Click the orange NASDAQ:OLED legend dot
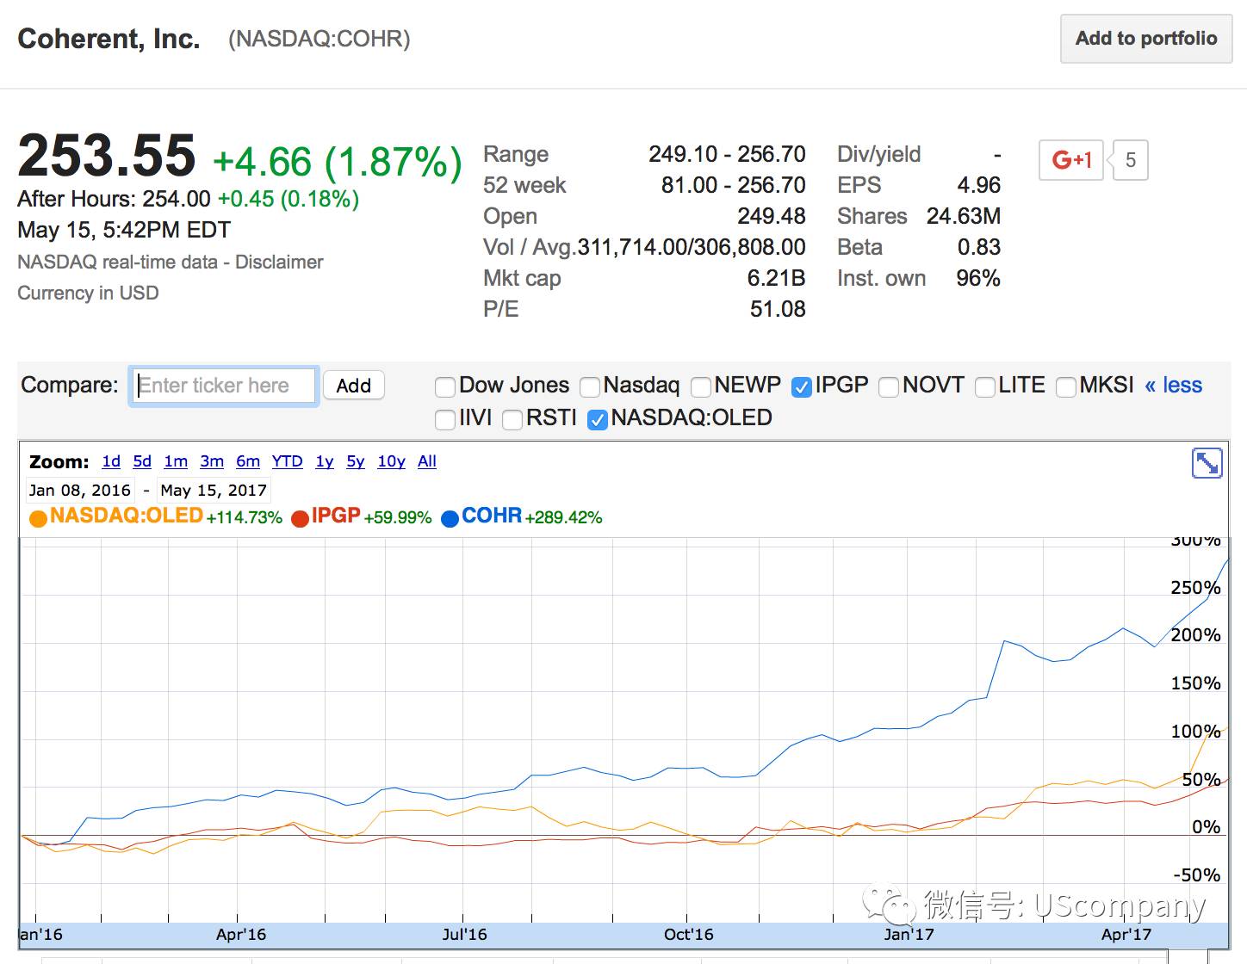 (x=38, y=519)
